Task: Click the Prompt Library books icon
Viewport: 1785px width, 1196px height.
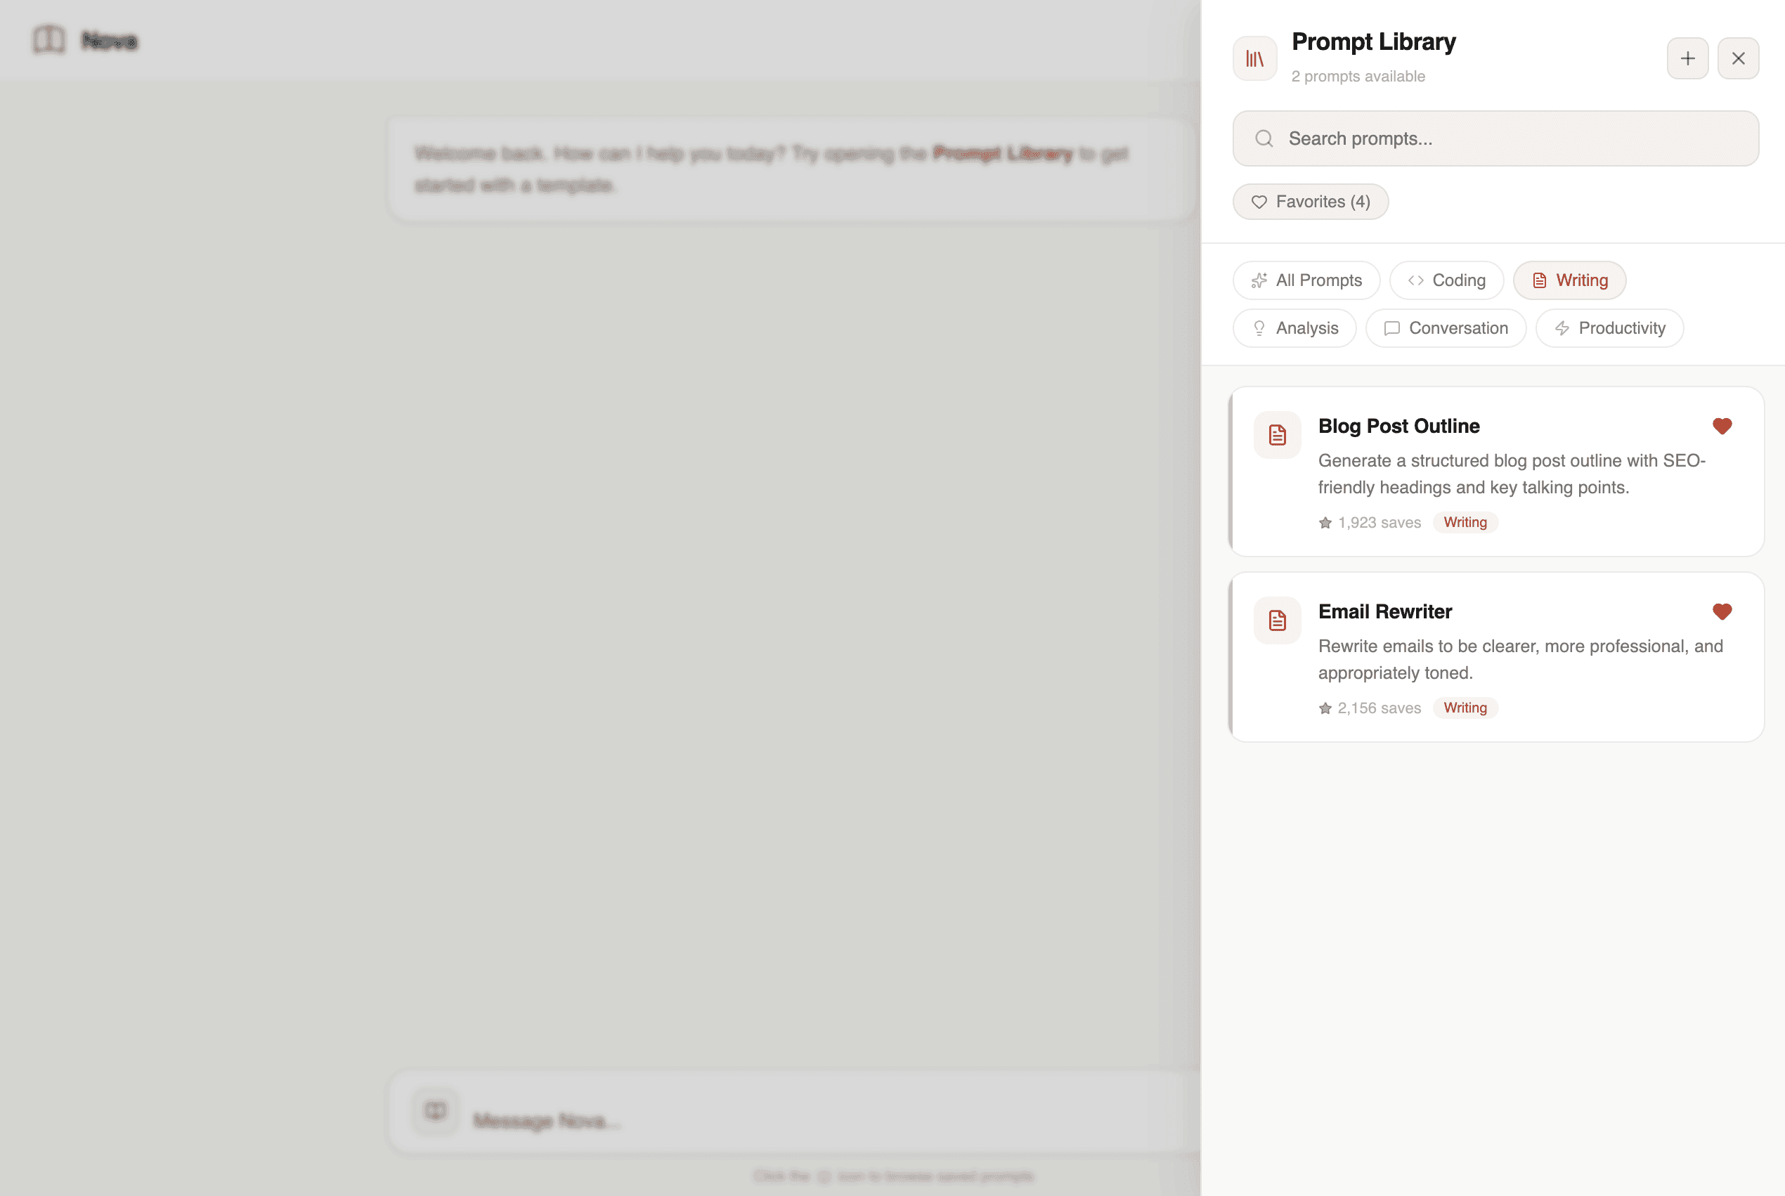Action: click(1254, 58)
